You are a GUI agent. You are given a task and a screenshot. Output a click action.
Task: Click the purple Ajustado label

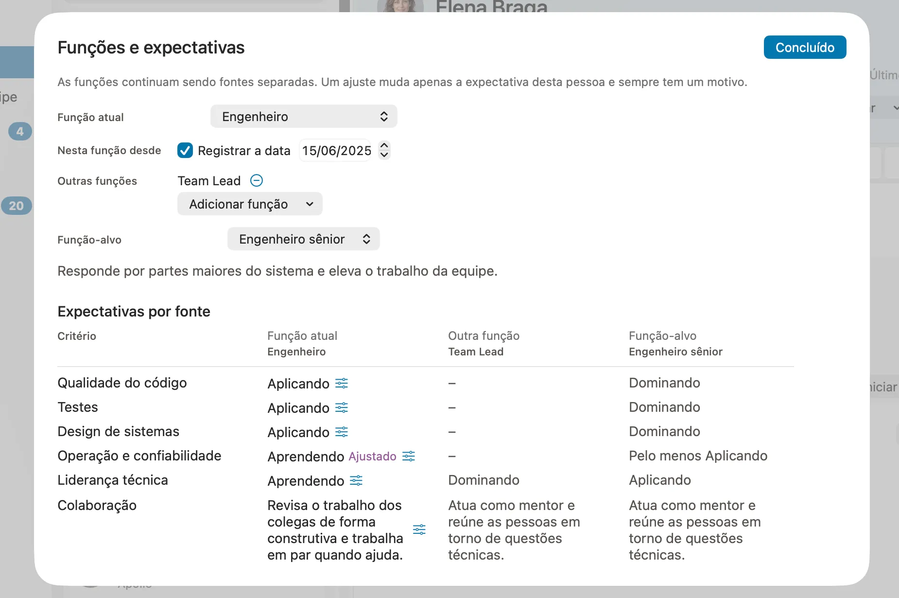[373, 457]
